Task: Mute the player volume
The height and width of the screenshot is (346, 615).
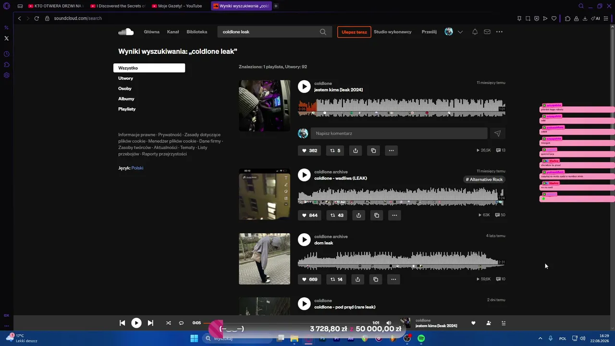Action: pos(389,323)
